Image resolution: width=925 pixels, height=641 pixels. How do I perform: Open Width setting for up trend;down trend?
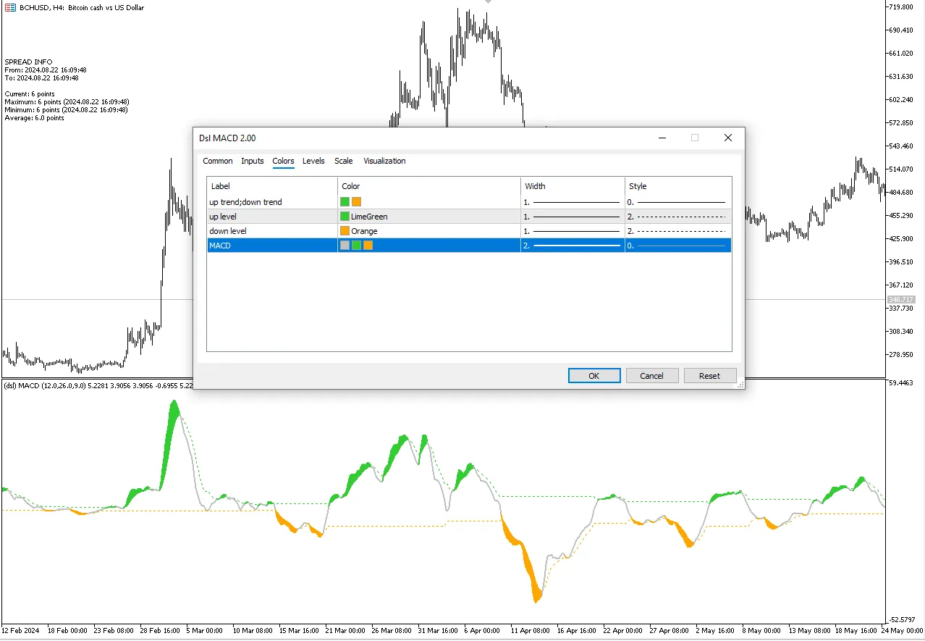(x=572, y=202)
